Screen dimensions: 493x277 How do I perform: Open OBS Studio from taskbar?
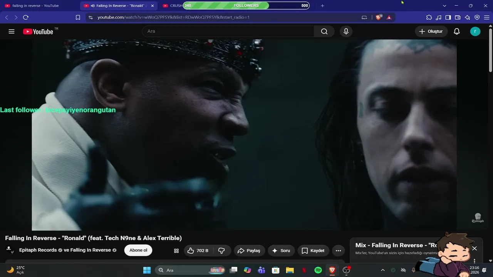click(x=346, y=270)
